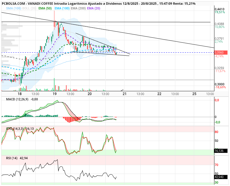Select the EMA (200) legend entry
Screen dimensions: 230x186
[x=78, y=8]
